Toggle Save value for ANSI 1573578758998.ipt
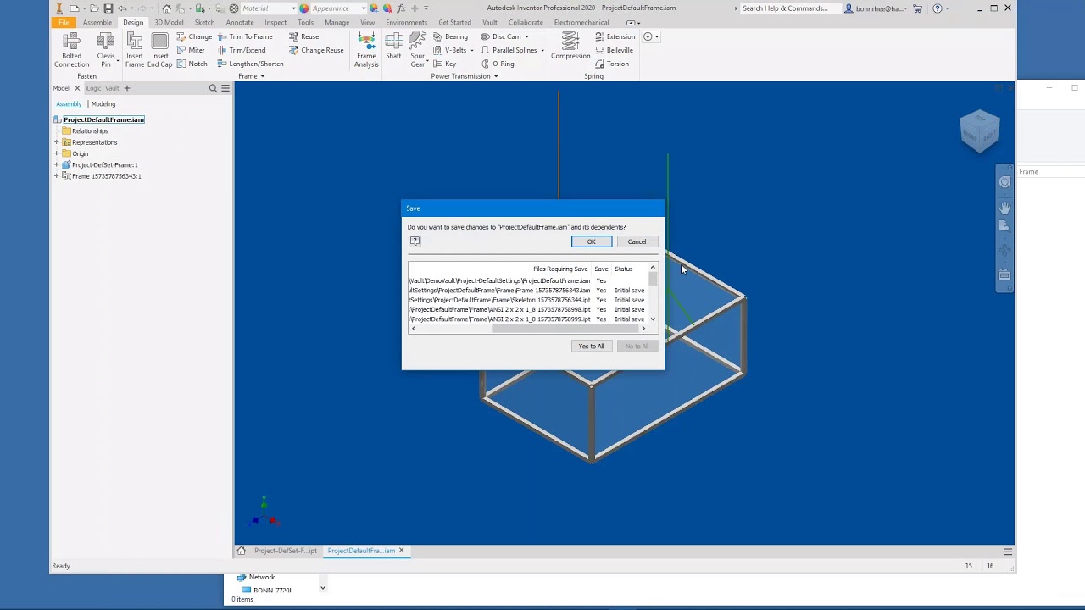The image size is (1085, 610). pos(601,310)
